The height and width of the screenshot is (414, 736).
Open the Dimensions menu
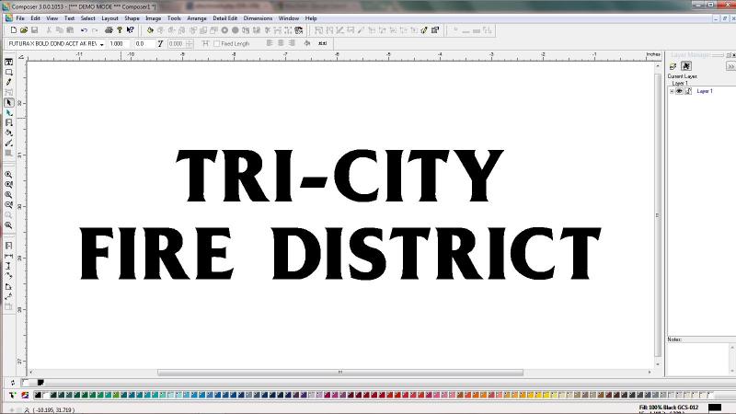click(x=258, y=18)
